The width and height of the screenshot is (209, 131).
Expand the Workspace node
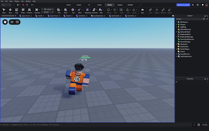point(177,22)
